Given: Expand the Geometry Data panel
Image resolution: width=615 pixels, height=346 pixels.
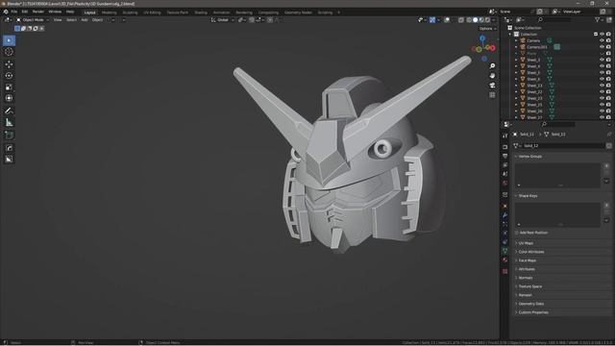Looking at the screenshot, I should tap(529, 304).
